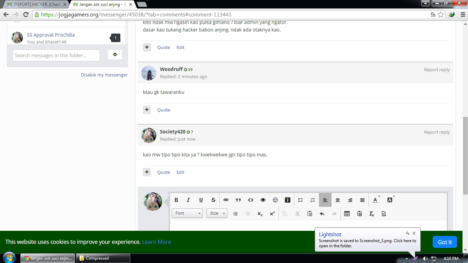Open the Learn More cookie link
This screenshot has height=263, width=468.
coord(156,242)
